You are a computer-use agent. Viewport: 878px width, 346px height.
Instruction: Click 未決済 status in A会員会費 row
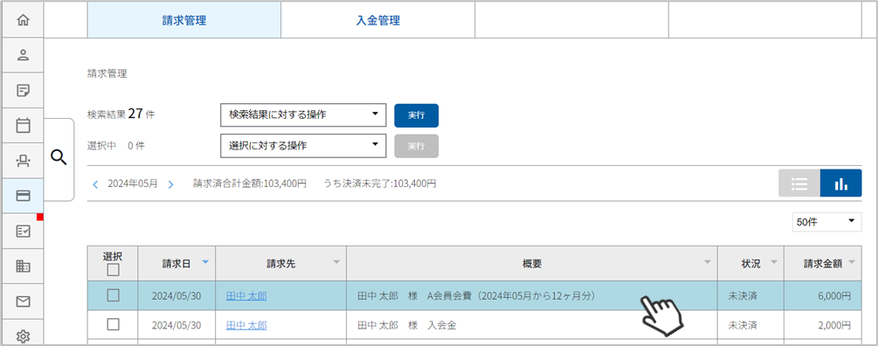742,295
